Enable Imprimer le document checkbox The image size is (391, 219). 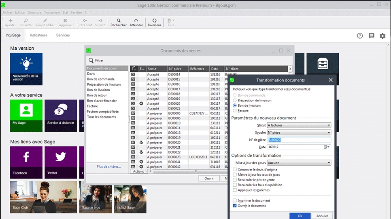235,200
